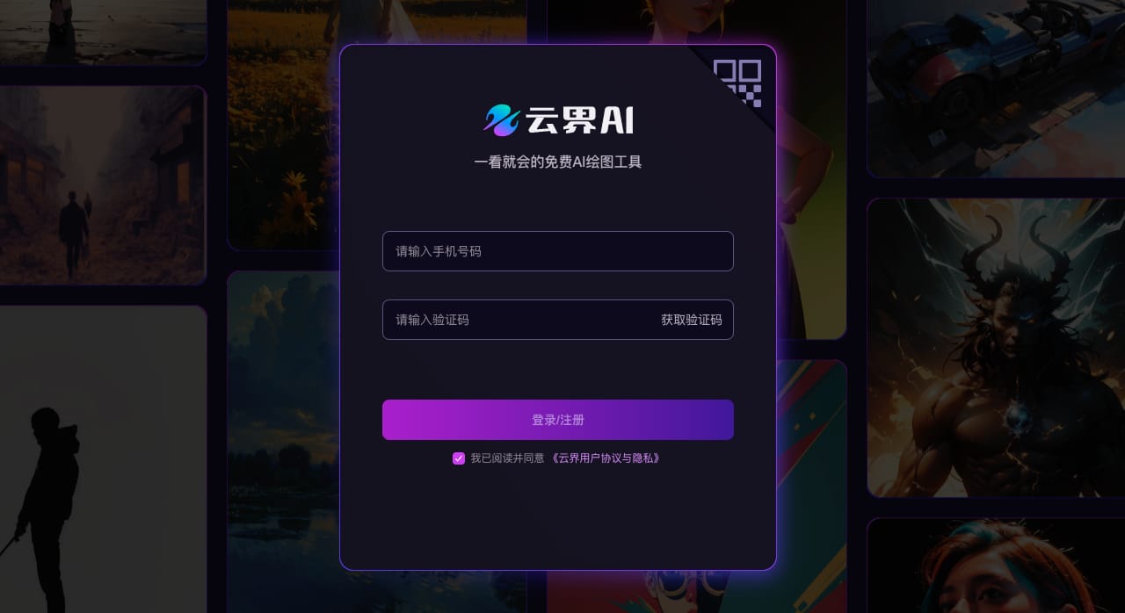Viewport: 1125px width, 613px height.
Task: Open the yellow flower field thumbnail
Action: 283,125
